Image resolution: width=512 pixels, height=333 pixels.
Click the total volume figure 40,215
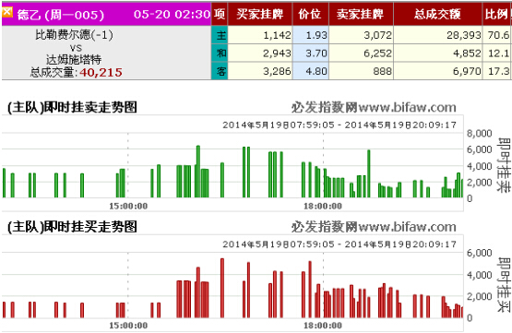point(101,72)
